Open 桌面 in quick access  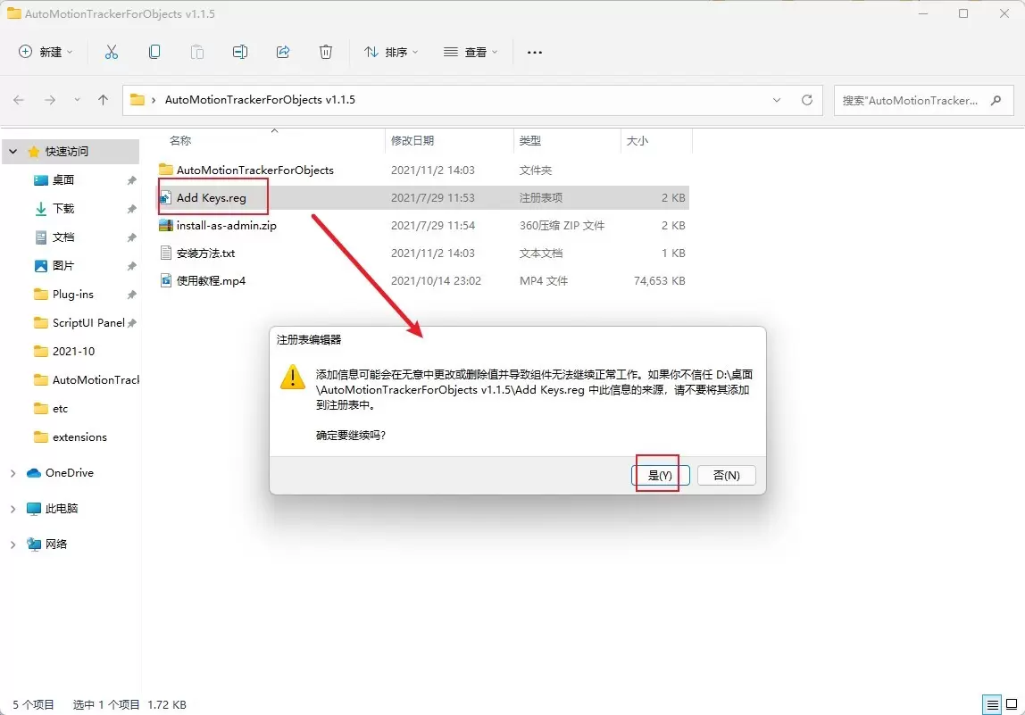(62, 179)
